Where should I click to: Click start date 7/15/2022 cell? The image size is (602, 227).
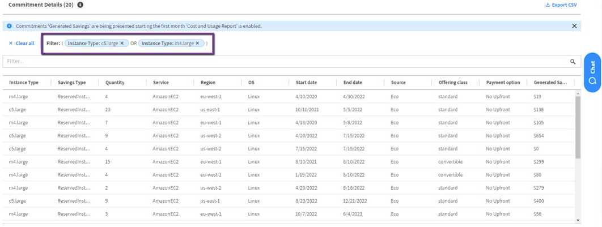coord(306,149)
